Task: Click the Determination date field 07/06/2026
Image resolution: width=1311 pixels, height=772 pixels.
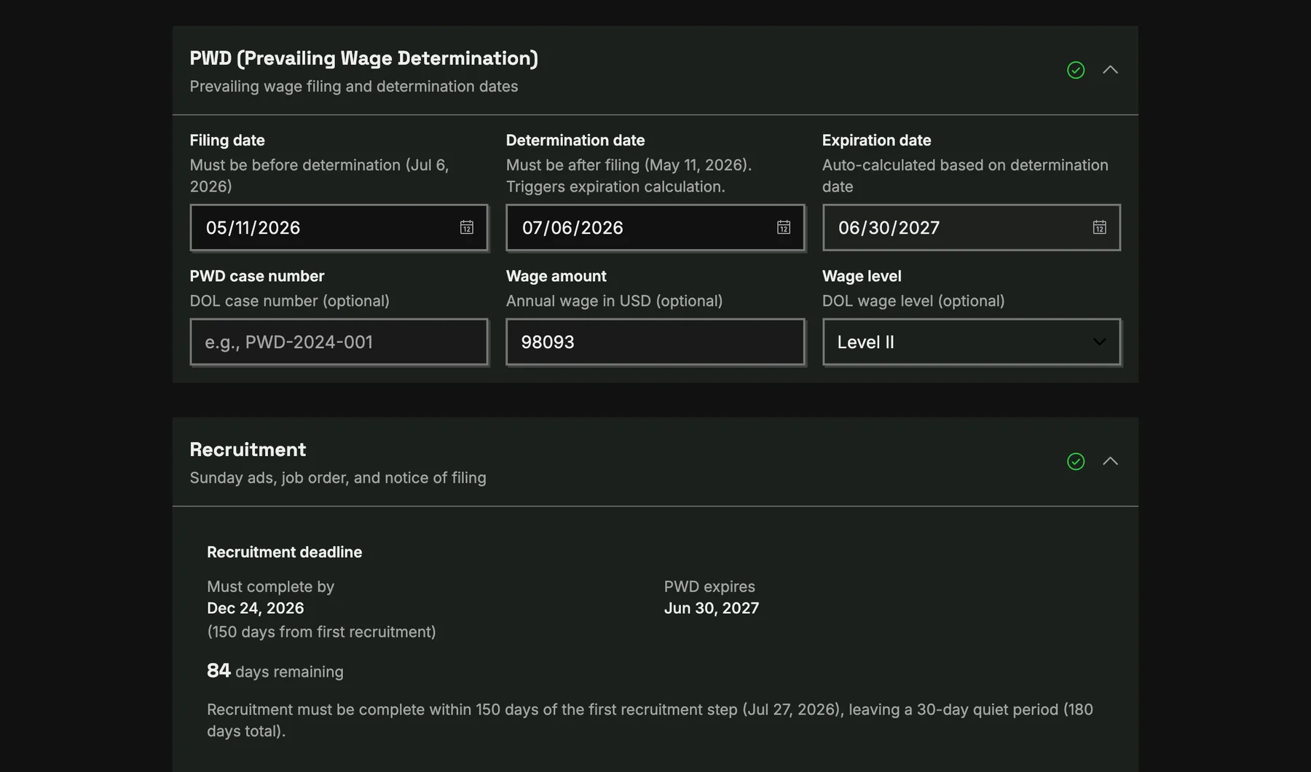Action: 655,227
